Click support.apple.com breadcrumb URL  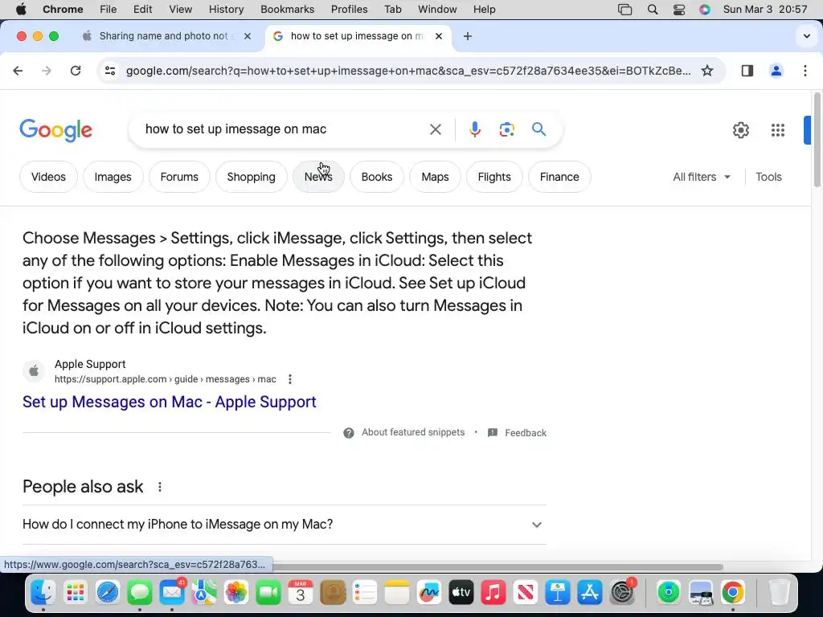(166, 379)
